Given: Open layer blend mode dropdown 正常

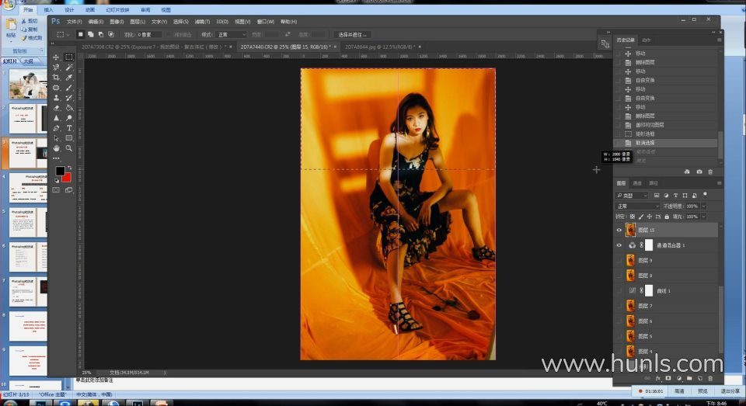Looking at the screenshot, I should click(x=637, y=206).
